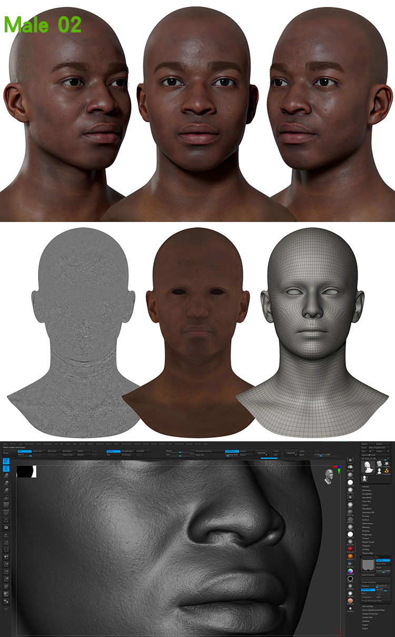The width and height of the screenshot is (395, 637).
Task: Click Create And Export Map button
Action: pyautogui.click(x=376, y=601)
